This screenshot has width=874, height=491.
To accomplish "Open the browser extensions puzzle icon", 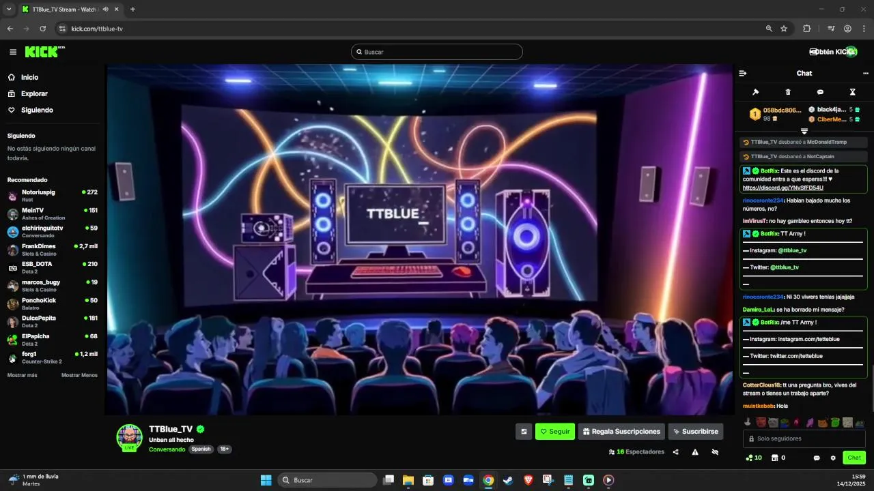I will coord(807,29).
